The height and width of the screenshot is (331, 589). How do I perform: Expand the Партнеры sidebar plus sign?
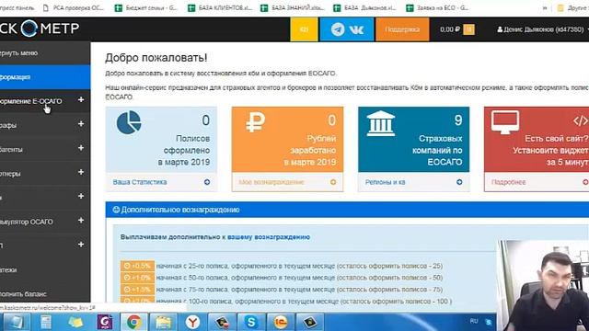coord(81,172)
